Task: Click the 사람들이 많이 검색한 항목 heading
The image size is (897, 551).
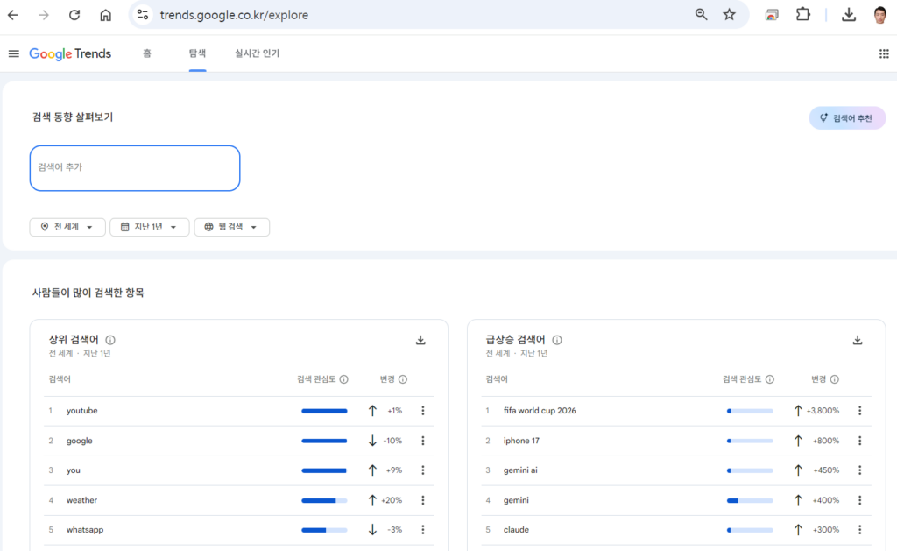Action: coord(88,293)
